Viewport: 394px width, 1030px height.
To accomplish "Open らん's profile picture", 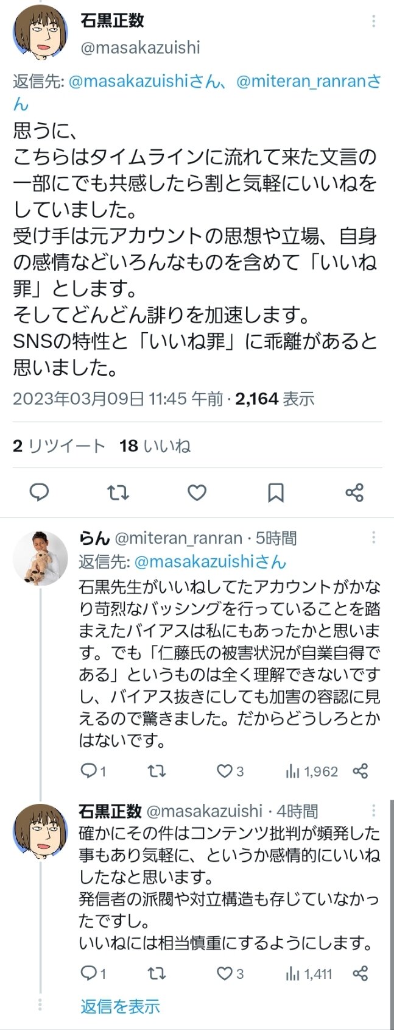I will click(40, 558).
